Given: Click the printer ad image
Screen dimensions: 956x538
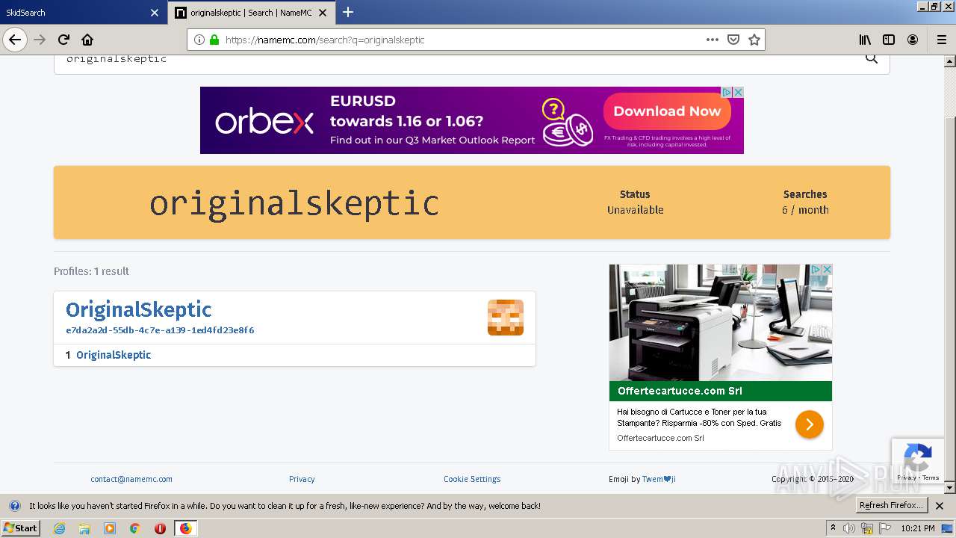Looking at the screenshot, I should (720, 323).
